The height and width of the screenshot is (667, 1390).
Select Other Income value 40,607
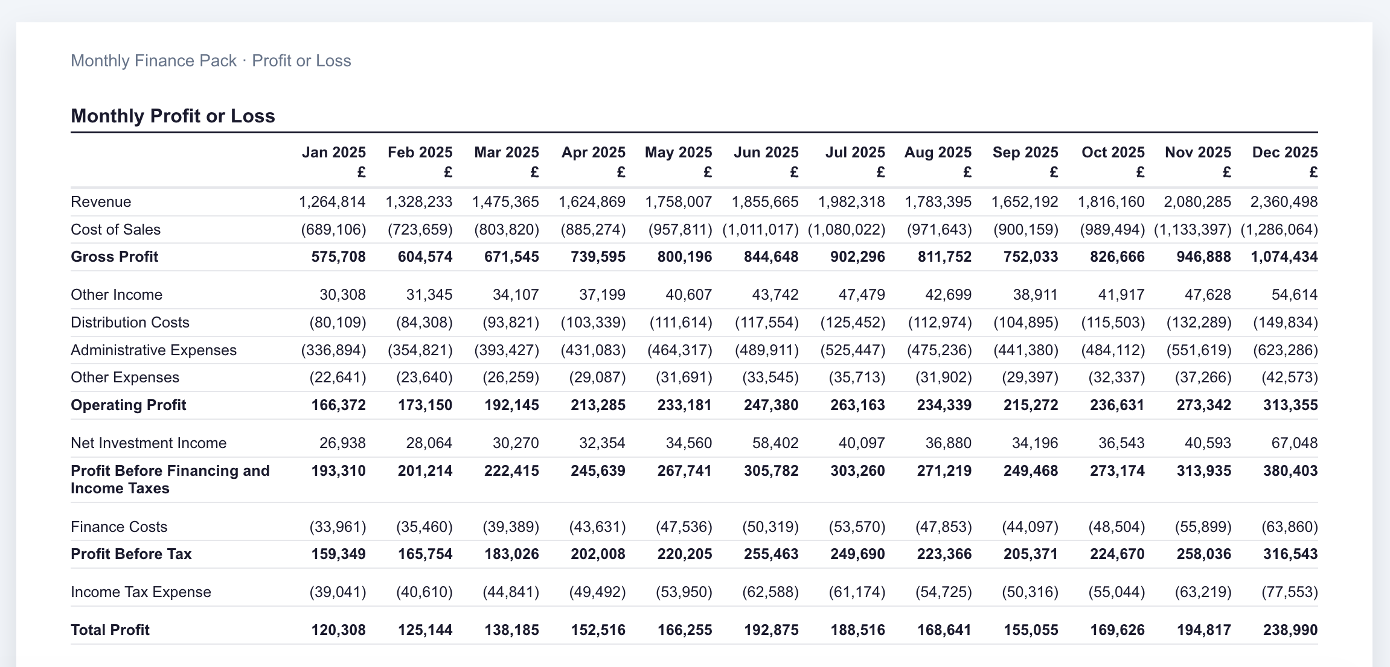[688, 294]
